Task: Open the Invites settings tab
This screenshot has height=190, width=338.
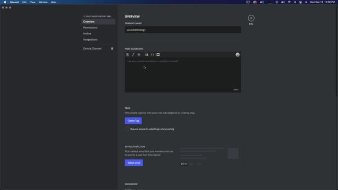Action: point(98,34)
